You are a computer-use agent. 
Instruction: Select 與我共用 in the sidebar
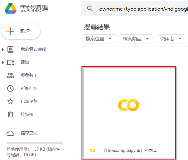29,75
